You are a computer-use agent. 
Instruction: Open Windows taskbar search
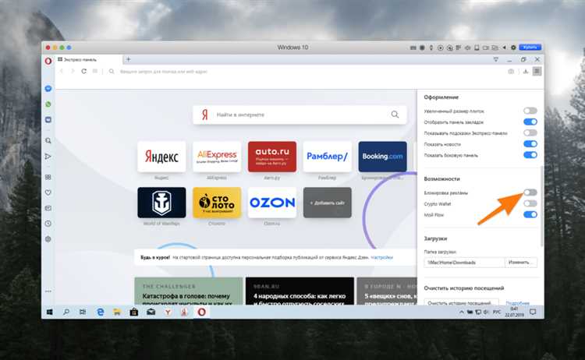(x=66, y=312)
